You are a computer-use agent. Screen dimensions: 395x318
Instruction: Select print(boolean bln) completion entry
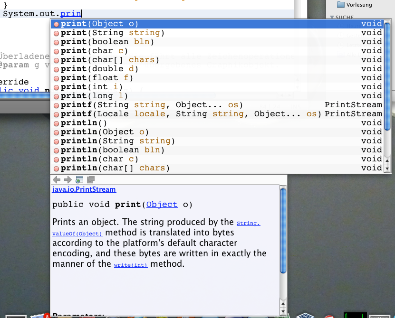point(217,42)
